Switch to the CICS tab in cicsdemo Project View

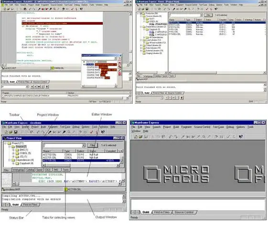pyautogui.click(x=48, y=170)
